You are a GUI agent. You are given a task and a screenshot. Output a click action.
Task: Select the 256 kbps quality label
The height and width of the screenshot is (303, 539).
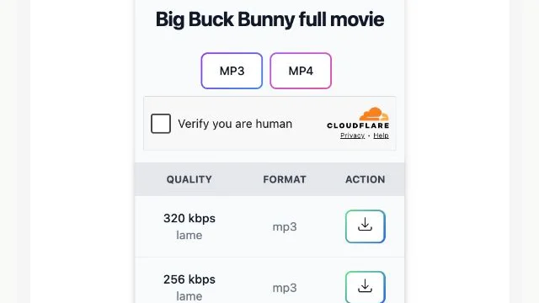click(x=189, y=279)
